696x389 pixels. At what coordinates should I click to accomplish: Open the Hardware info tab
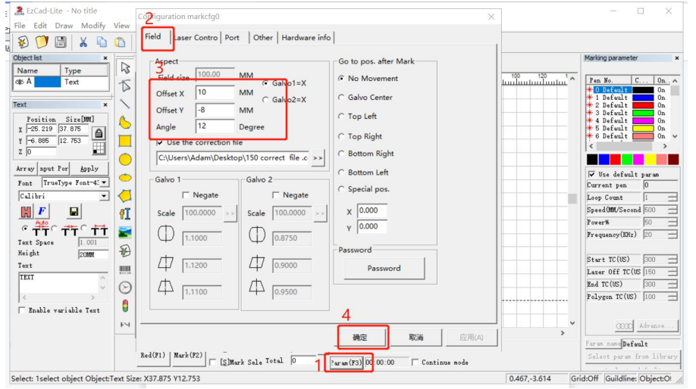306,38
